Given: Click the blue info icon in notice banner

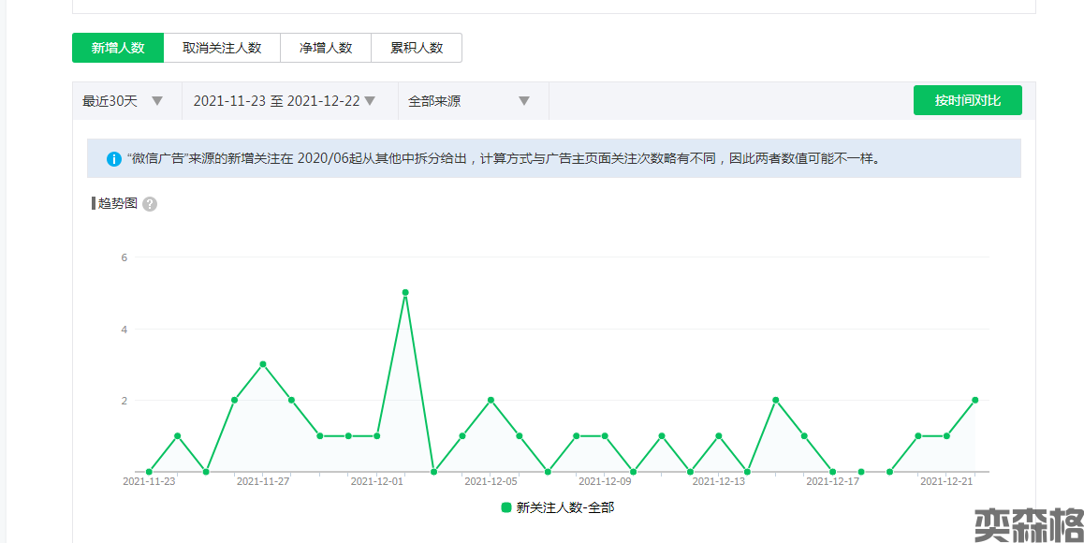Looking at the screenshot, I should (x=114, y=159).
